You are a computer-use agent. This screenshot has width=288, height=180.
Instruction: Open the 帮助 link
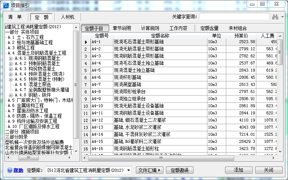click(x=18, y=170)
